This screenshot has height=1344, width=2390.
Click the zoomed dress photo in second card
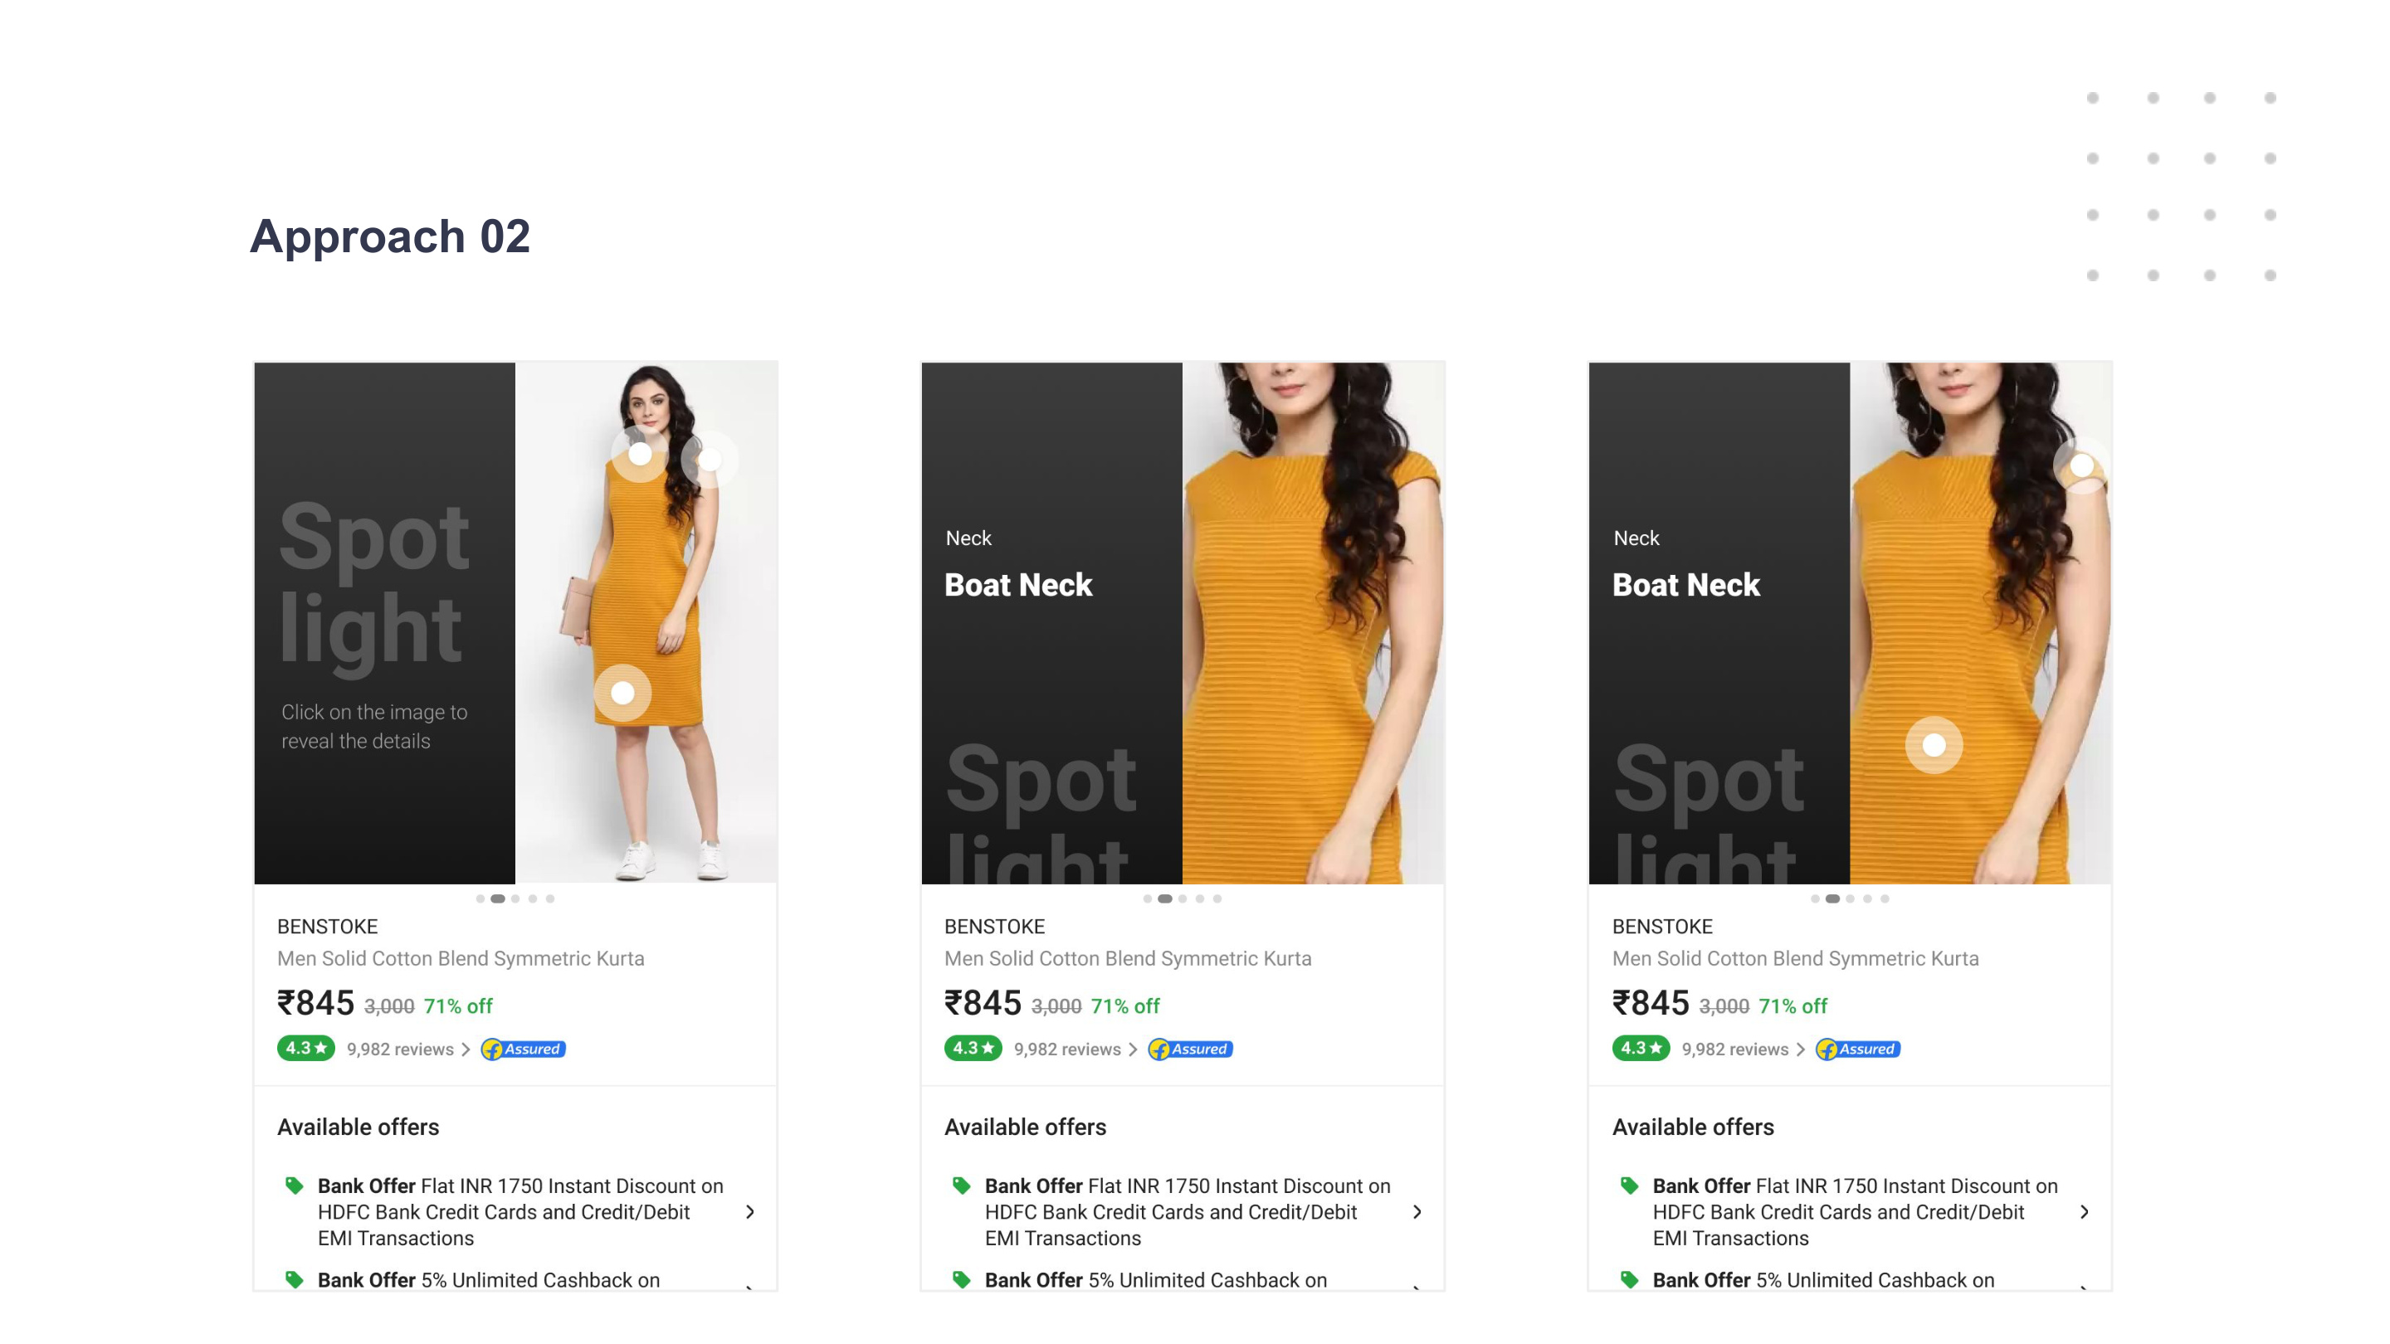(1313, 622)
